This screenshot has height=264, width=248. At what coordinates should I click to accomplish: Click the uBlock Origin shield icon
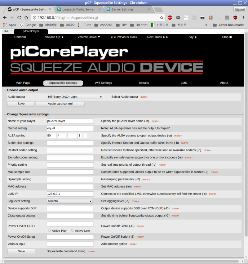(235, 17)
